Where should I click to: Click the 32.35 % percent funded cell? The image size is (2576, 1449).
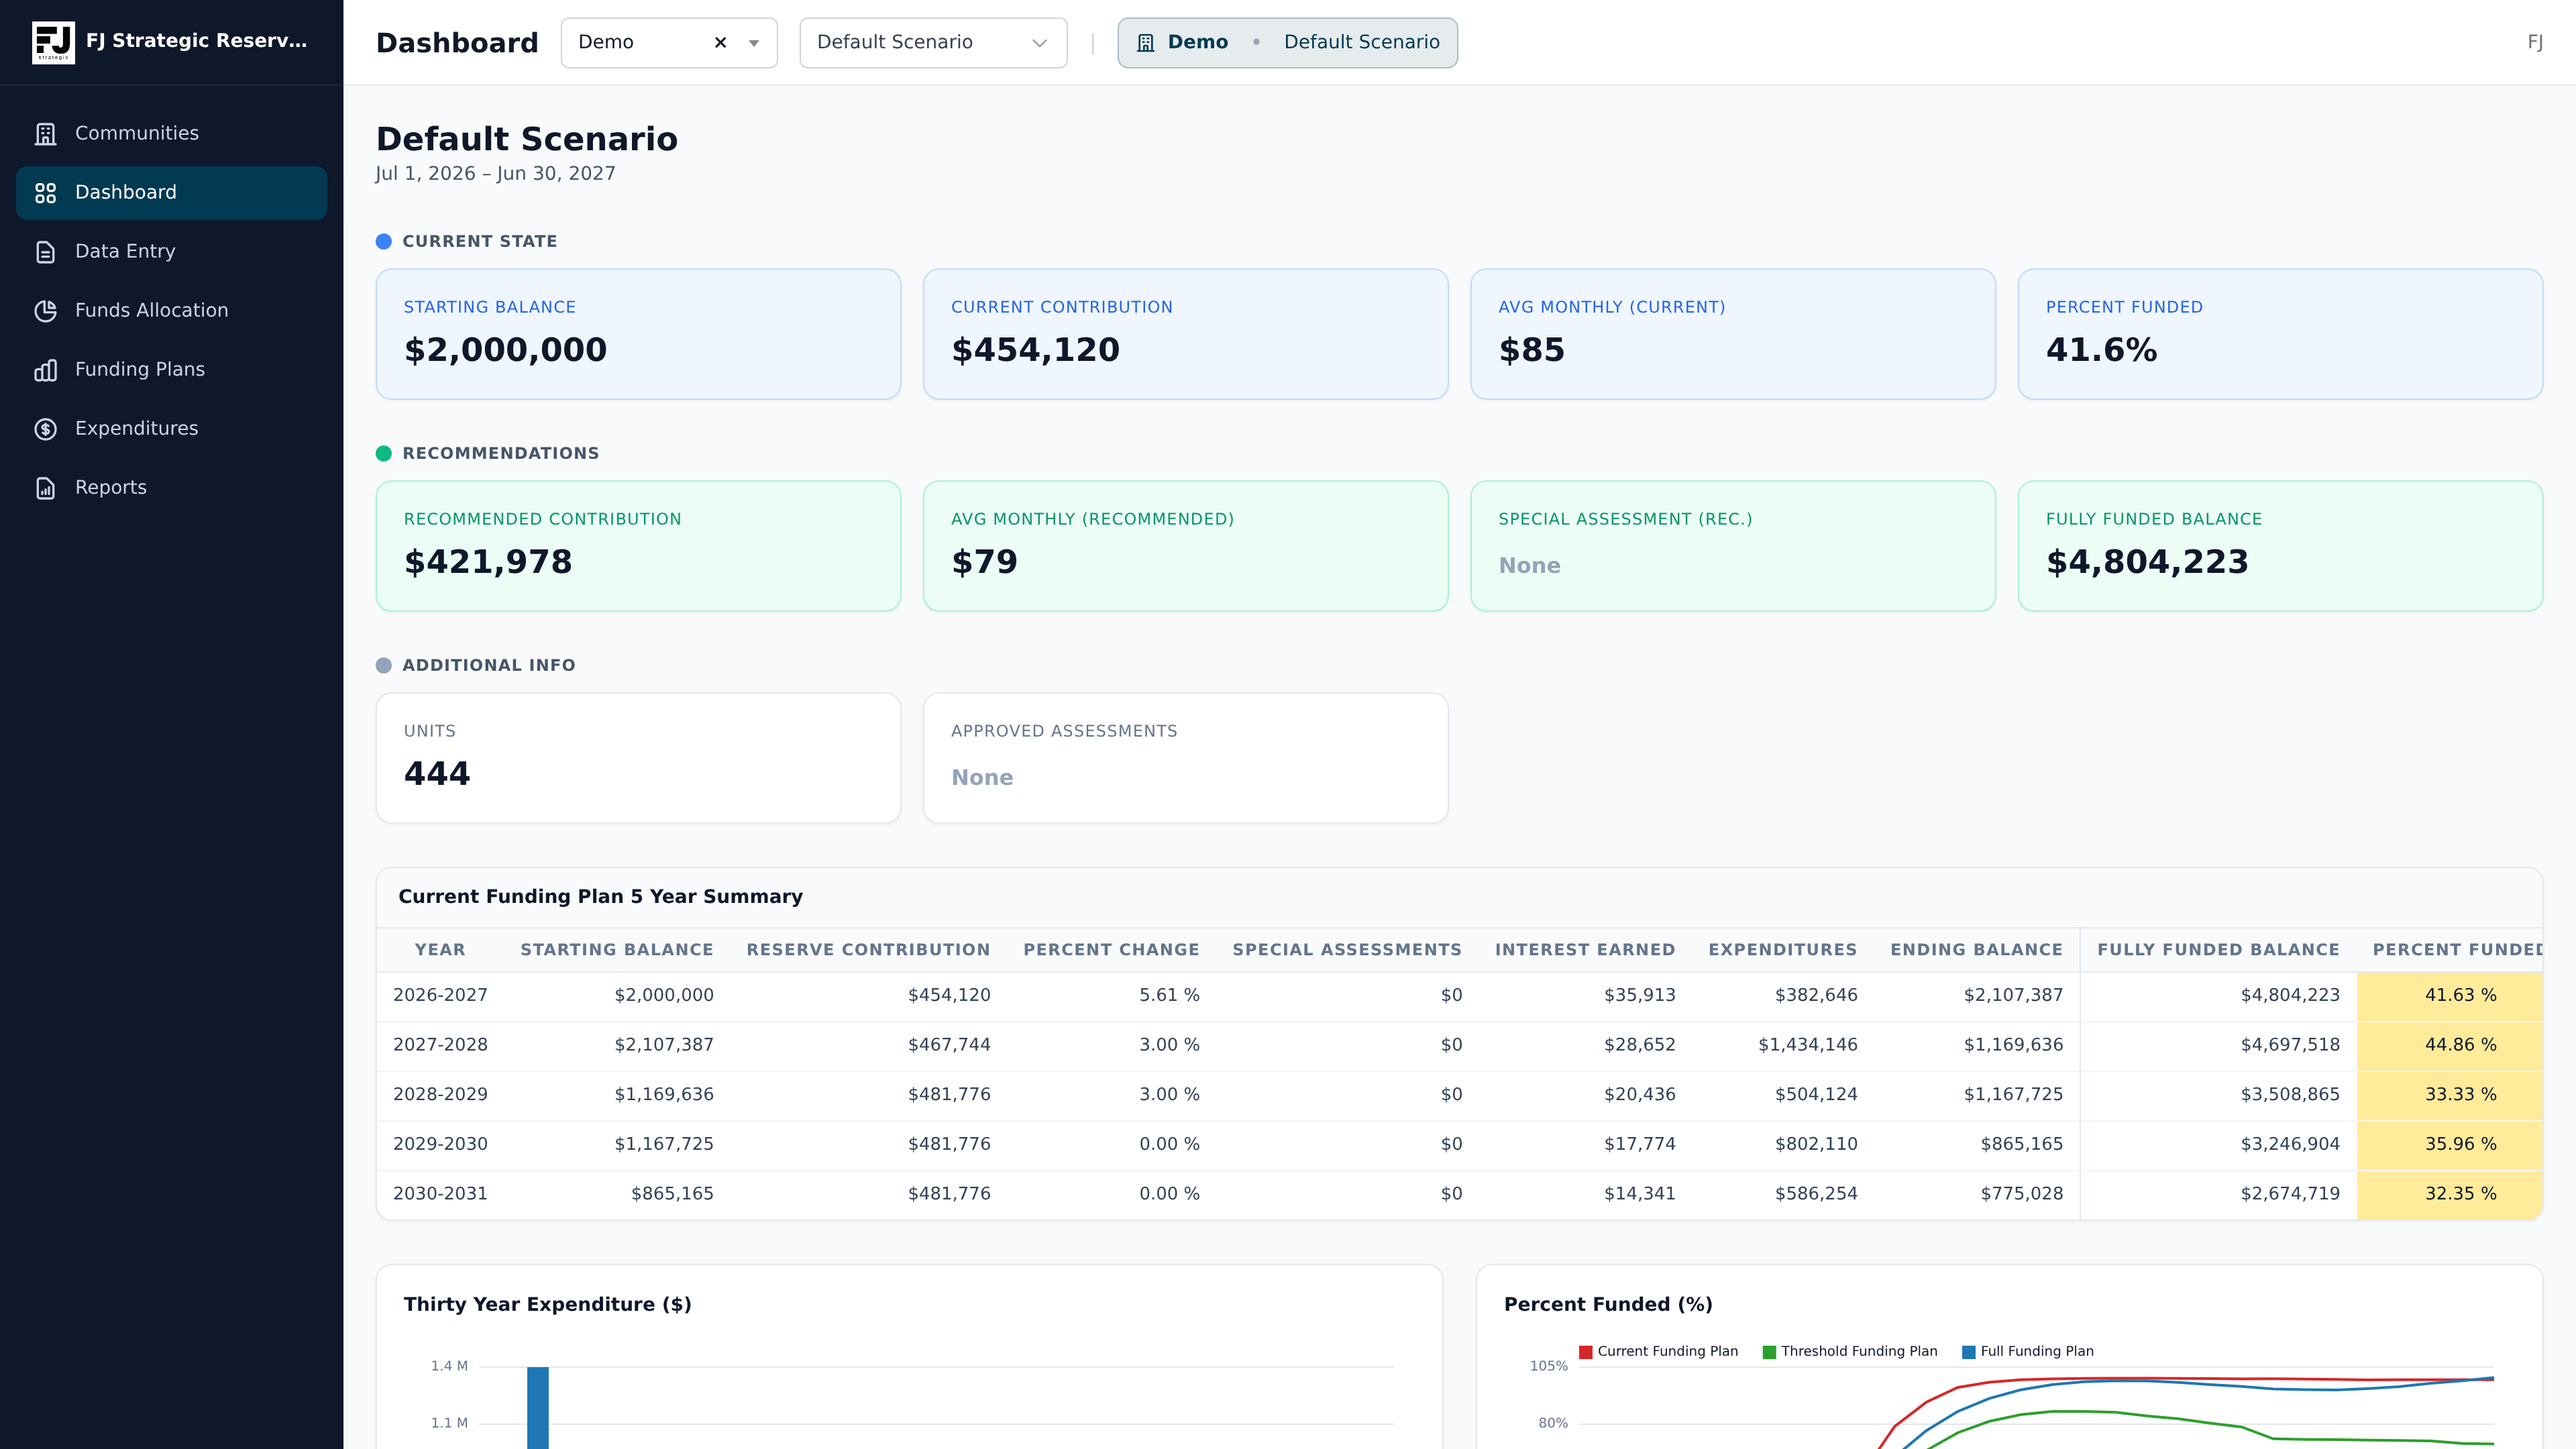click(x=2450, y=1194)
